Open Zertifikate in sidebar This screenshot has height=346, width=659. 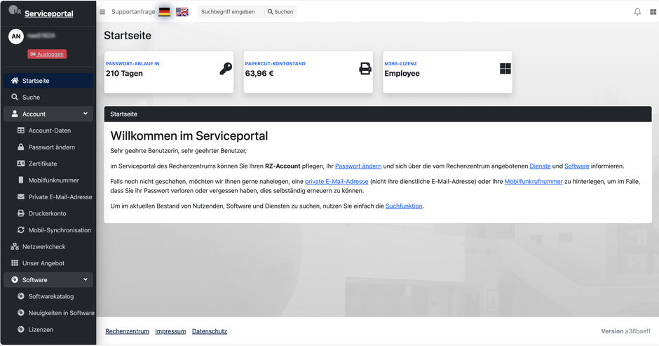pyautogui.click(x=43, y=164)
